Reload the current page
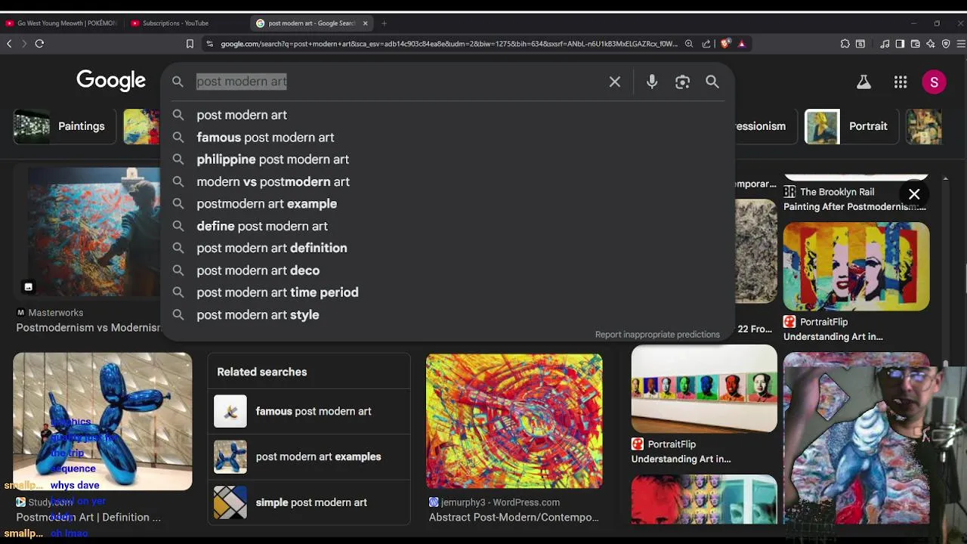 point(39,44)
